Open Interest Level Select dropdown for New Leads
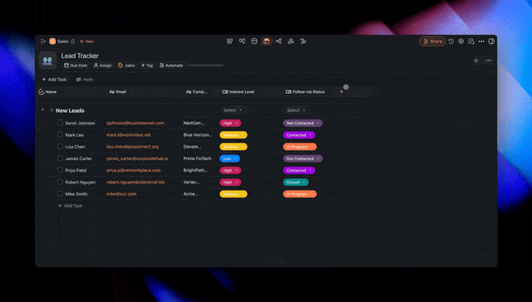 233,110
